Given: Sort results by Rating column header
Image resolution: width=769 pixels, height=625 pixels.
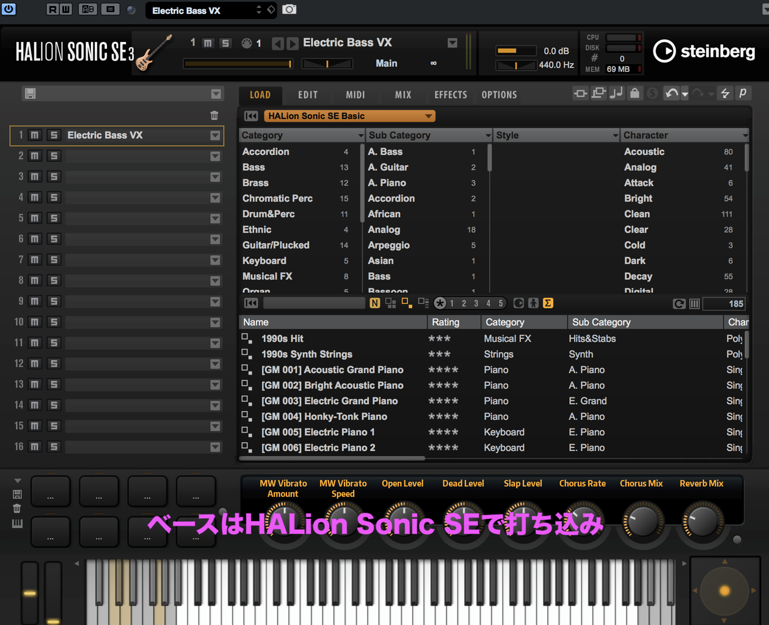Looking at the screenshot, I should pyautogui.click(x=453, y=322).
